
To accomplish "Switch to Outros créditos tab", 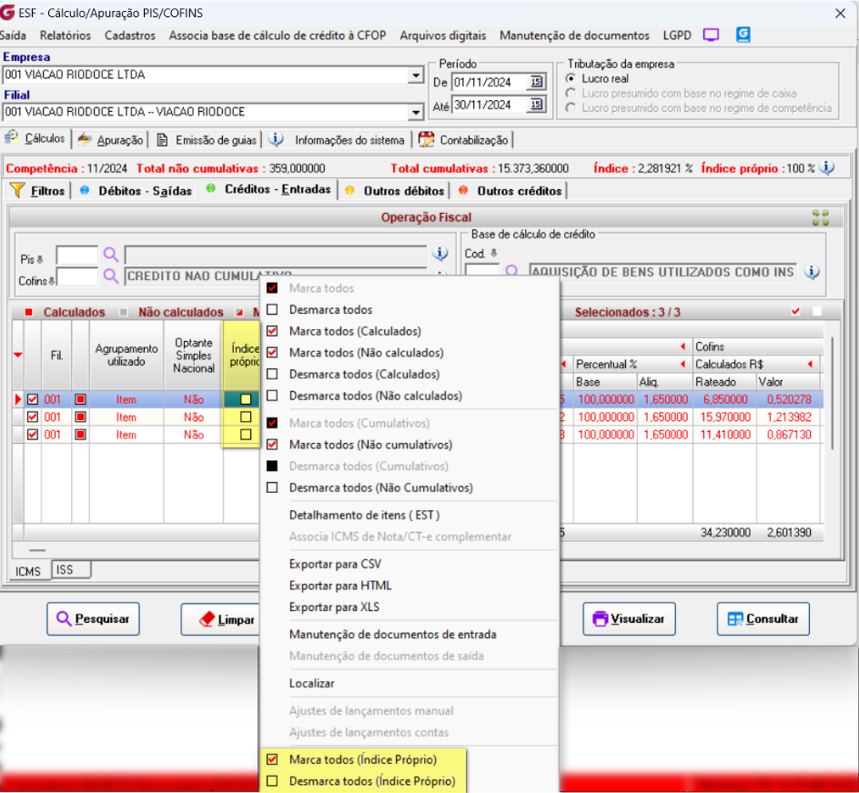I will pyautogui.click(x=510, y=191).
